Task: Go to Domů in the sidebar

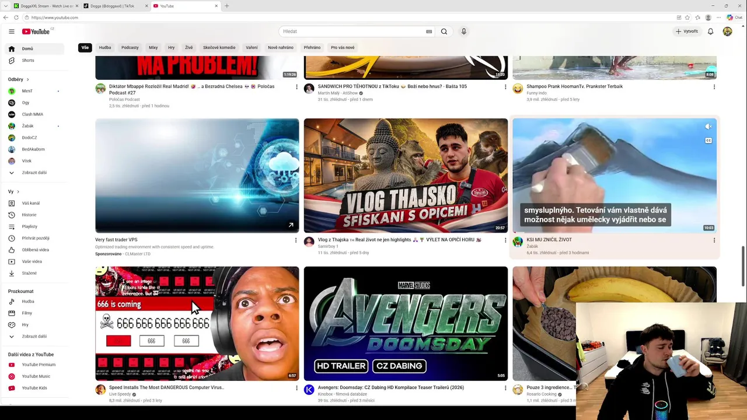Action: click(x=35, y=49)
